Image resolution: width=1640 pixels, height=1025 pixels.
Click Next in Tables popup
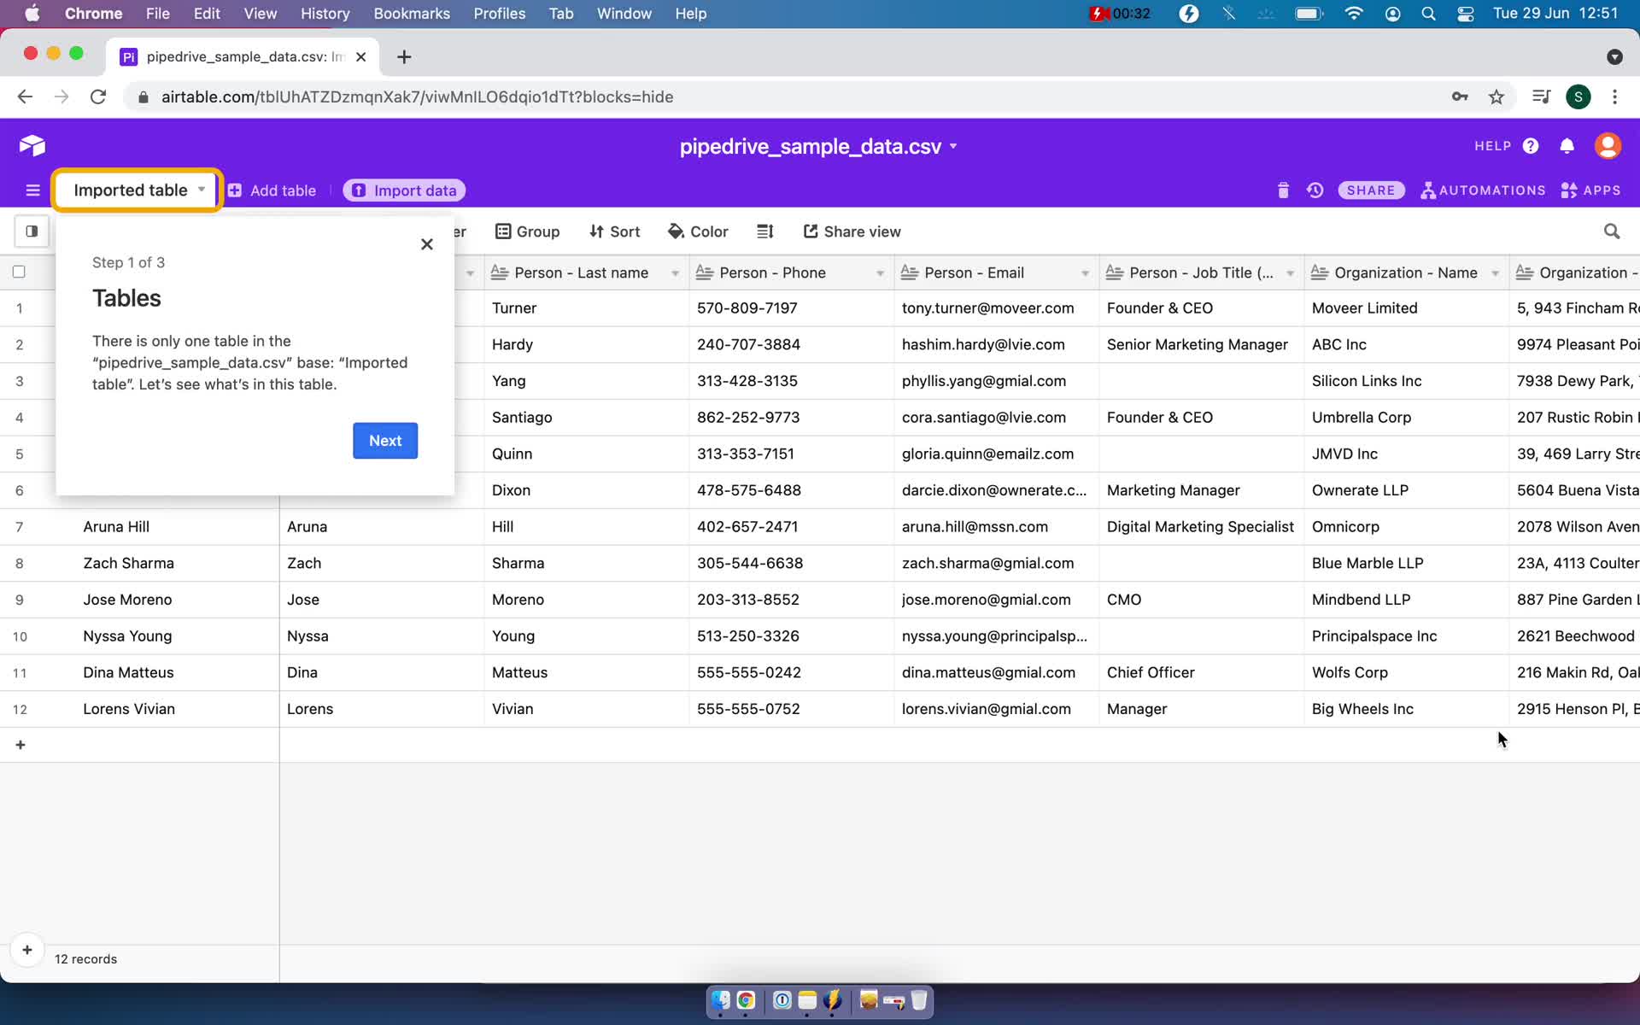click(x=385, y=441)
